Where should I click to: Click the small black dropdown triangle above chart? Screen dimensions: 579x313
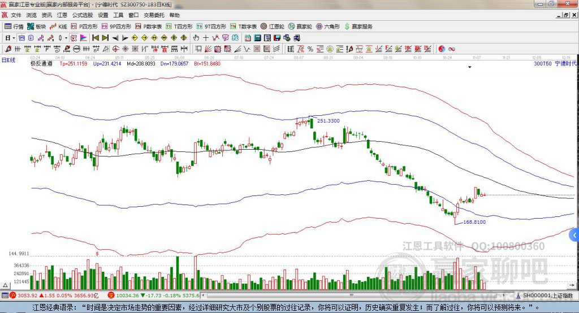[470, 67]
